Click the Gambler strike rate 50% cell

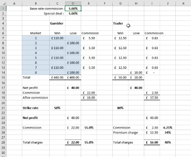(57, 108)
